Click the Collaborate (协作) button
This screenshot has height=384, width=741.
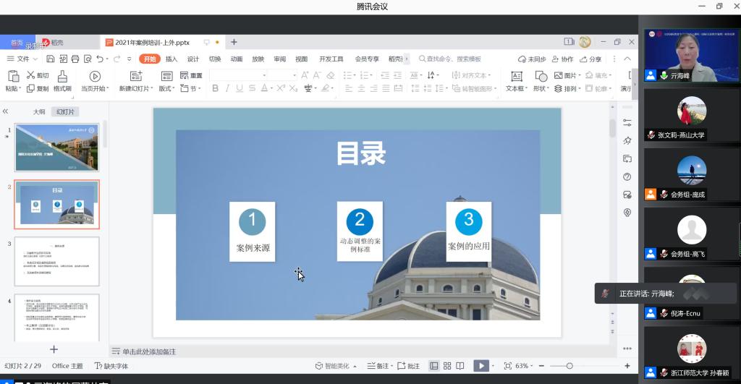tap(563, 59)
